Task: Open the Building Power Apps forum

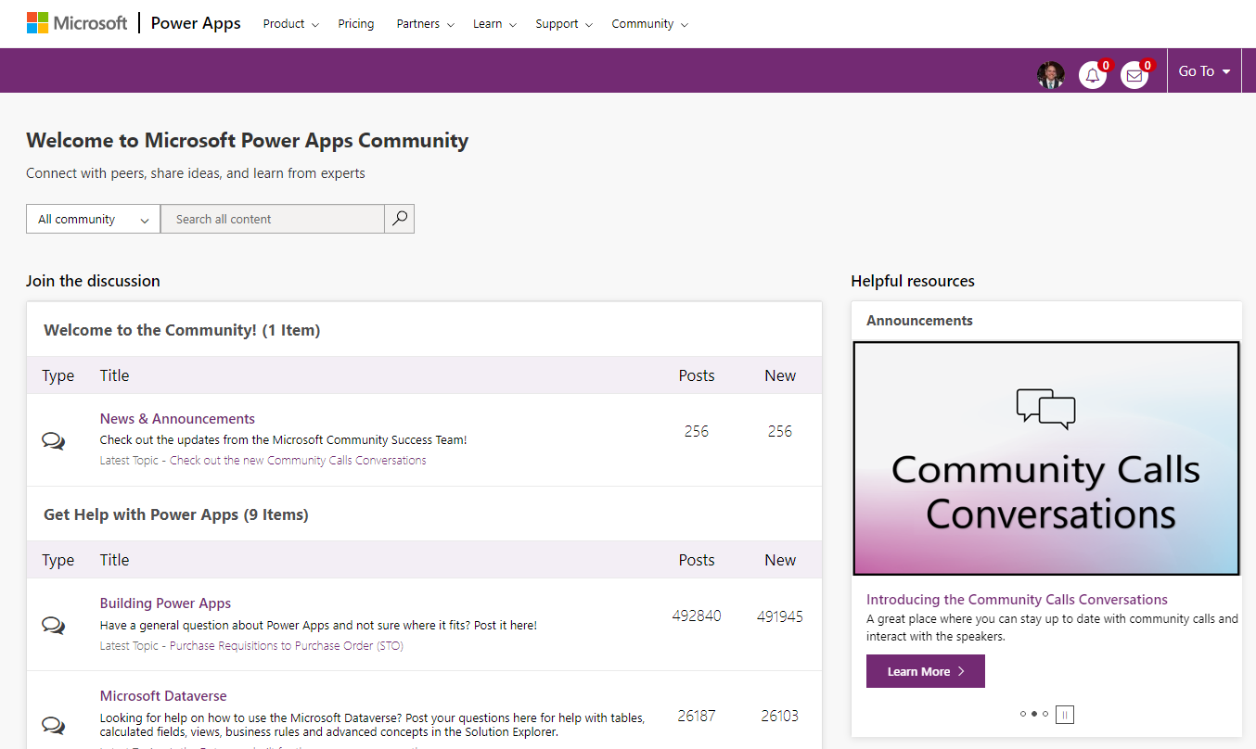Action: (x=165, y=603)
